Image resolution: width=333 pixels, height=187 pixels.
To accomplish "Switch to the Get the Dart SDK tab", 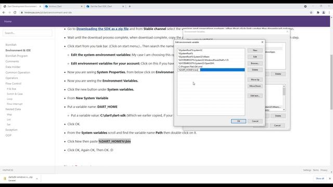I will coord(105,6).
